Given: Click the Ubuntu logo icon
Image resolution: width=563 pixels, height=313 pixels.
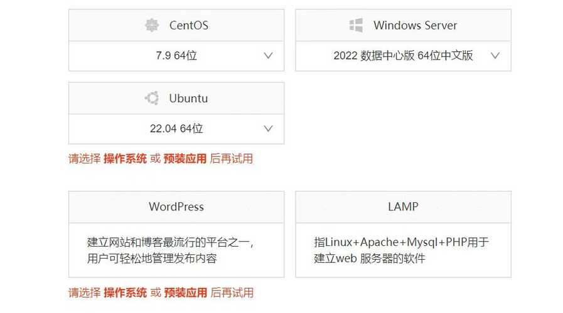Looking at the screenshot, I should click(x=151, y=98).
